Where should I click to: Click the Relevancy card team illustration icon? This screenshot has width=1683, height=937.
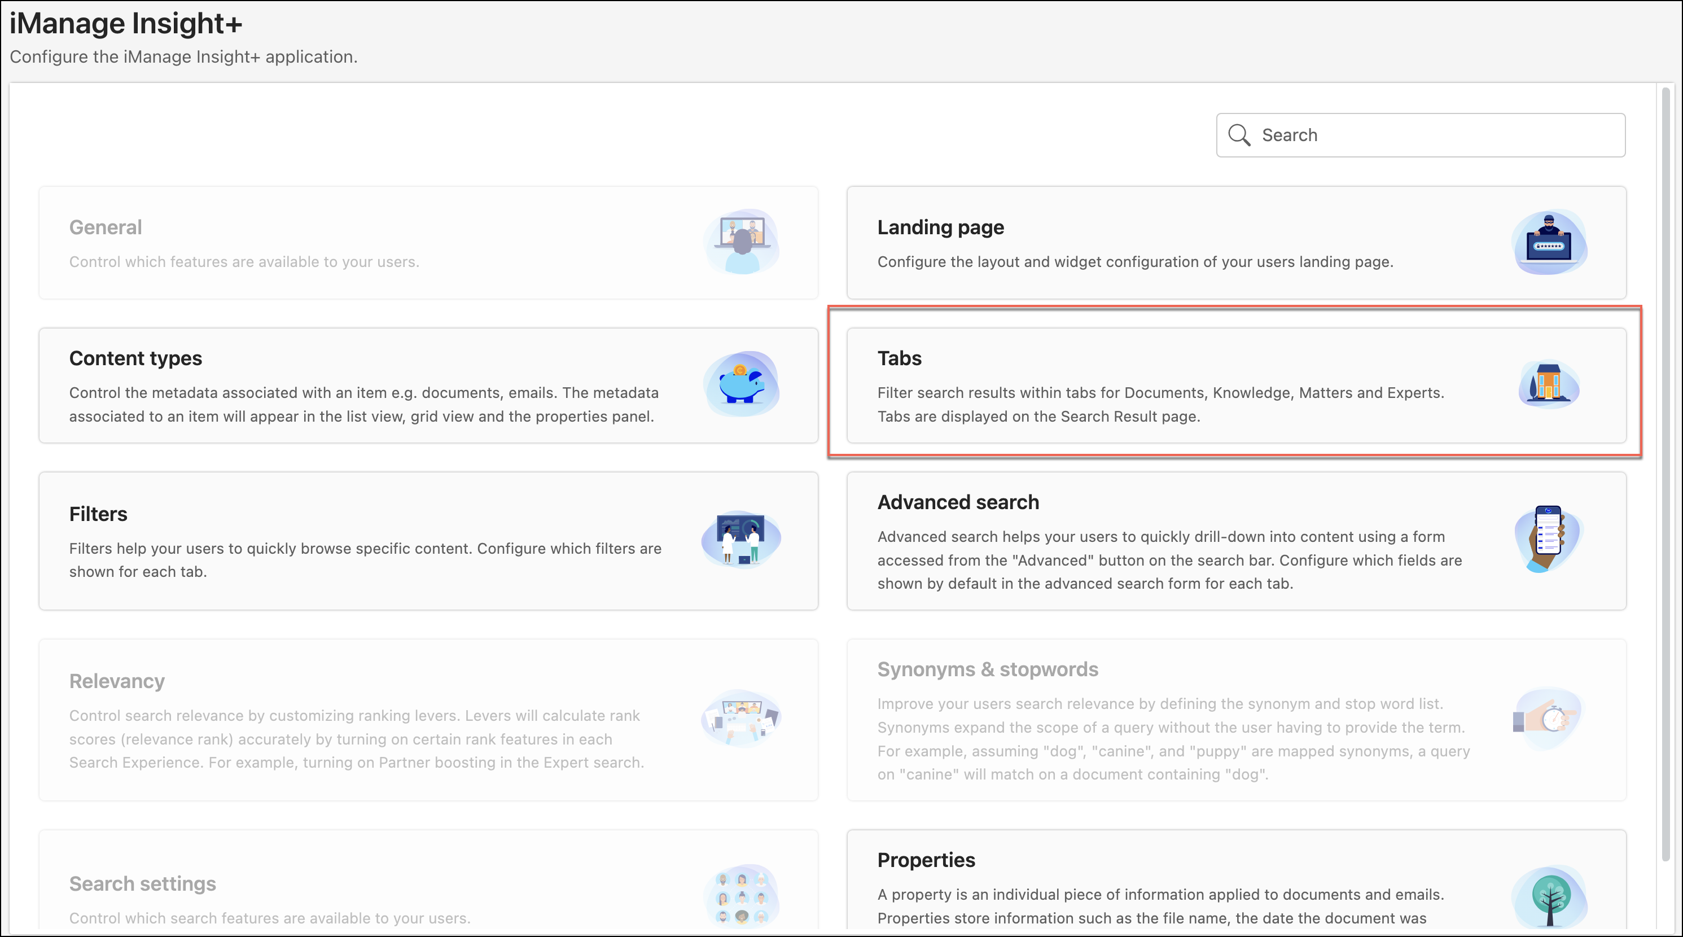742,719
